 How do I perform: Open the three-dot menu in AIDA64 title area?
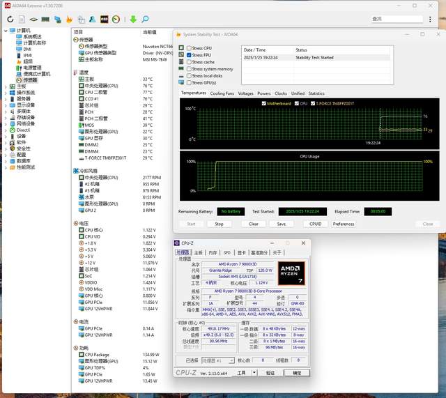(430, 19)
